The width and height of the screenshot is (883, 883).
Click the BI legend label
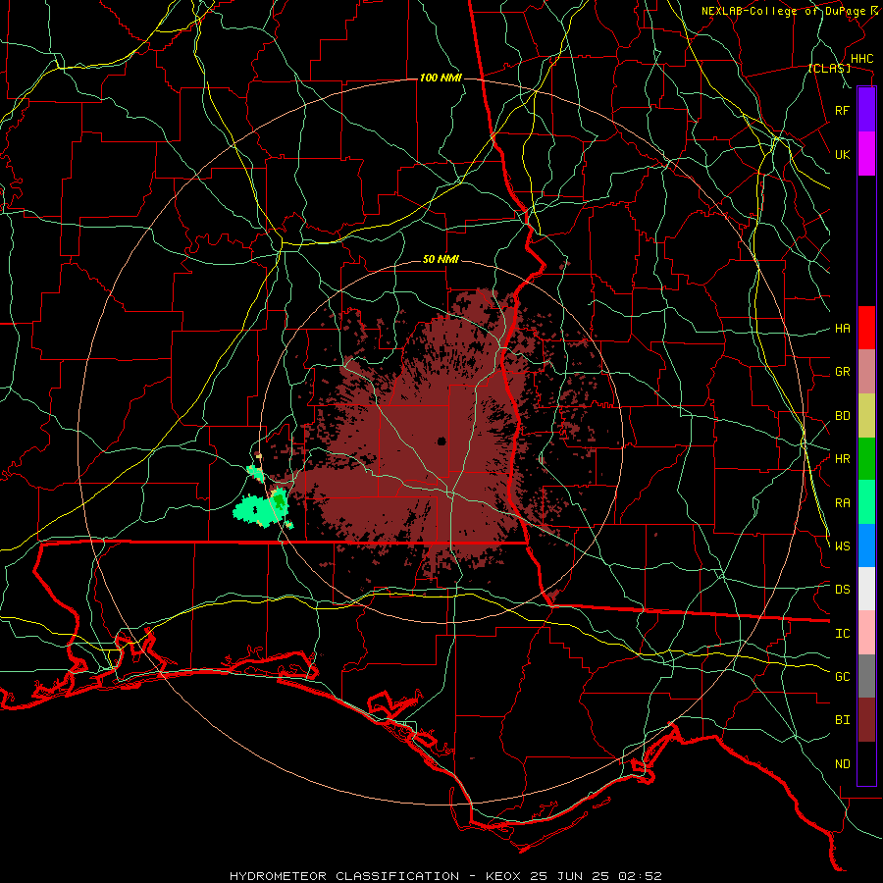[x=842, y=720]
